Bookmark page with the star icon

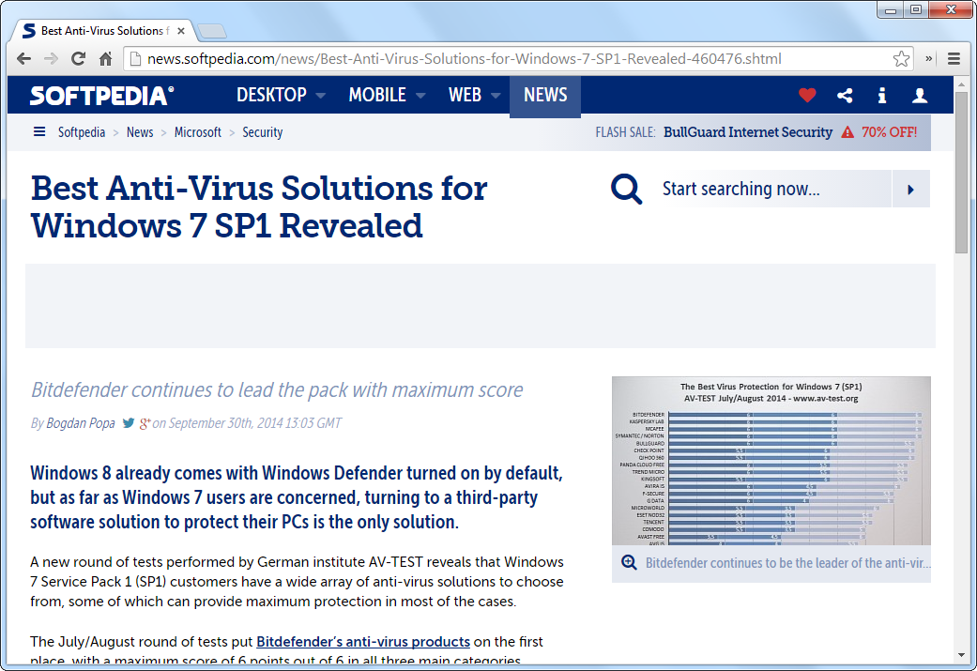(x=901, y=59)
